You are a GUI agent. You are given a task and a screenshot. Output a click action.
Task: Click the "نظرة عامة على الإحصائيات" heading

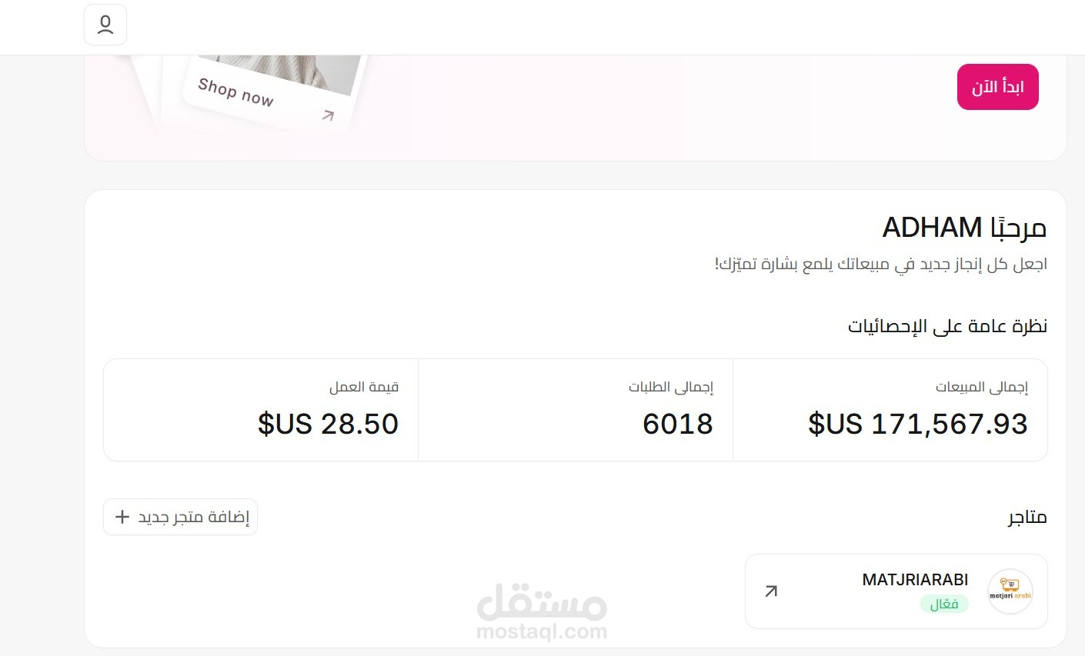tap(946, 326)
